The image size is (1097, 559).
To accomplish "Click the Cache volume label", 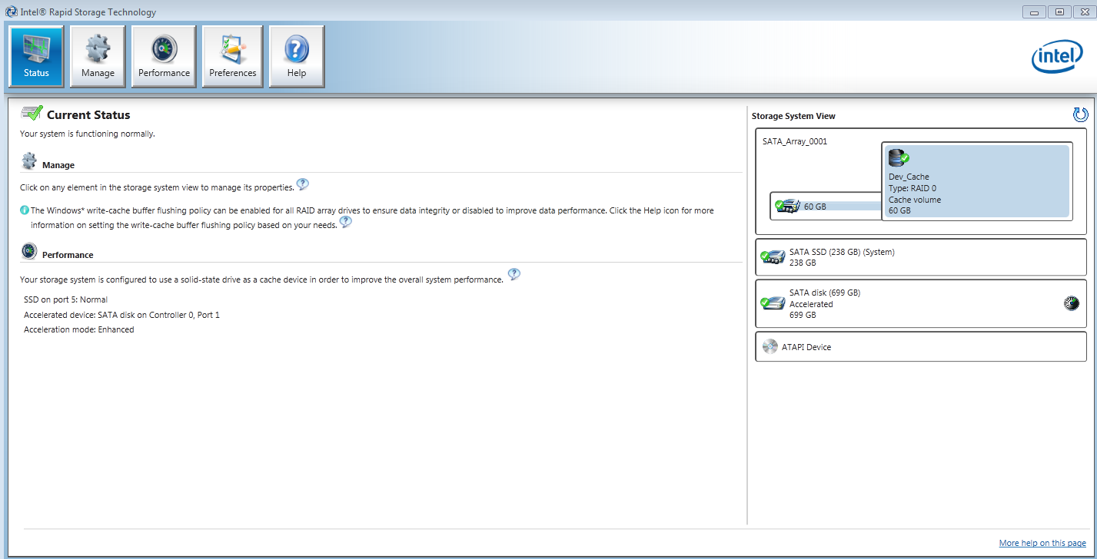I will (915, 200).
